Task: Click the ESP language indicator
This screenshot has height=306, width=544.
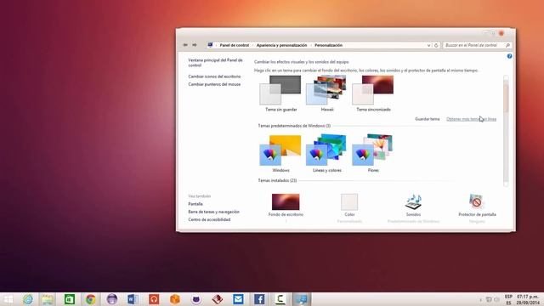Action: point(508,297)
